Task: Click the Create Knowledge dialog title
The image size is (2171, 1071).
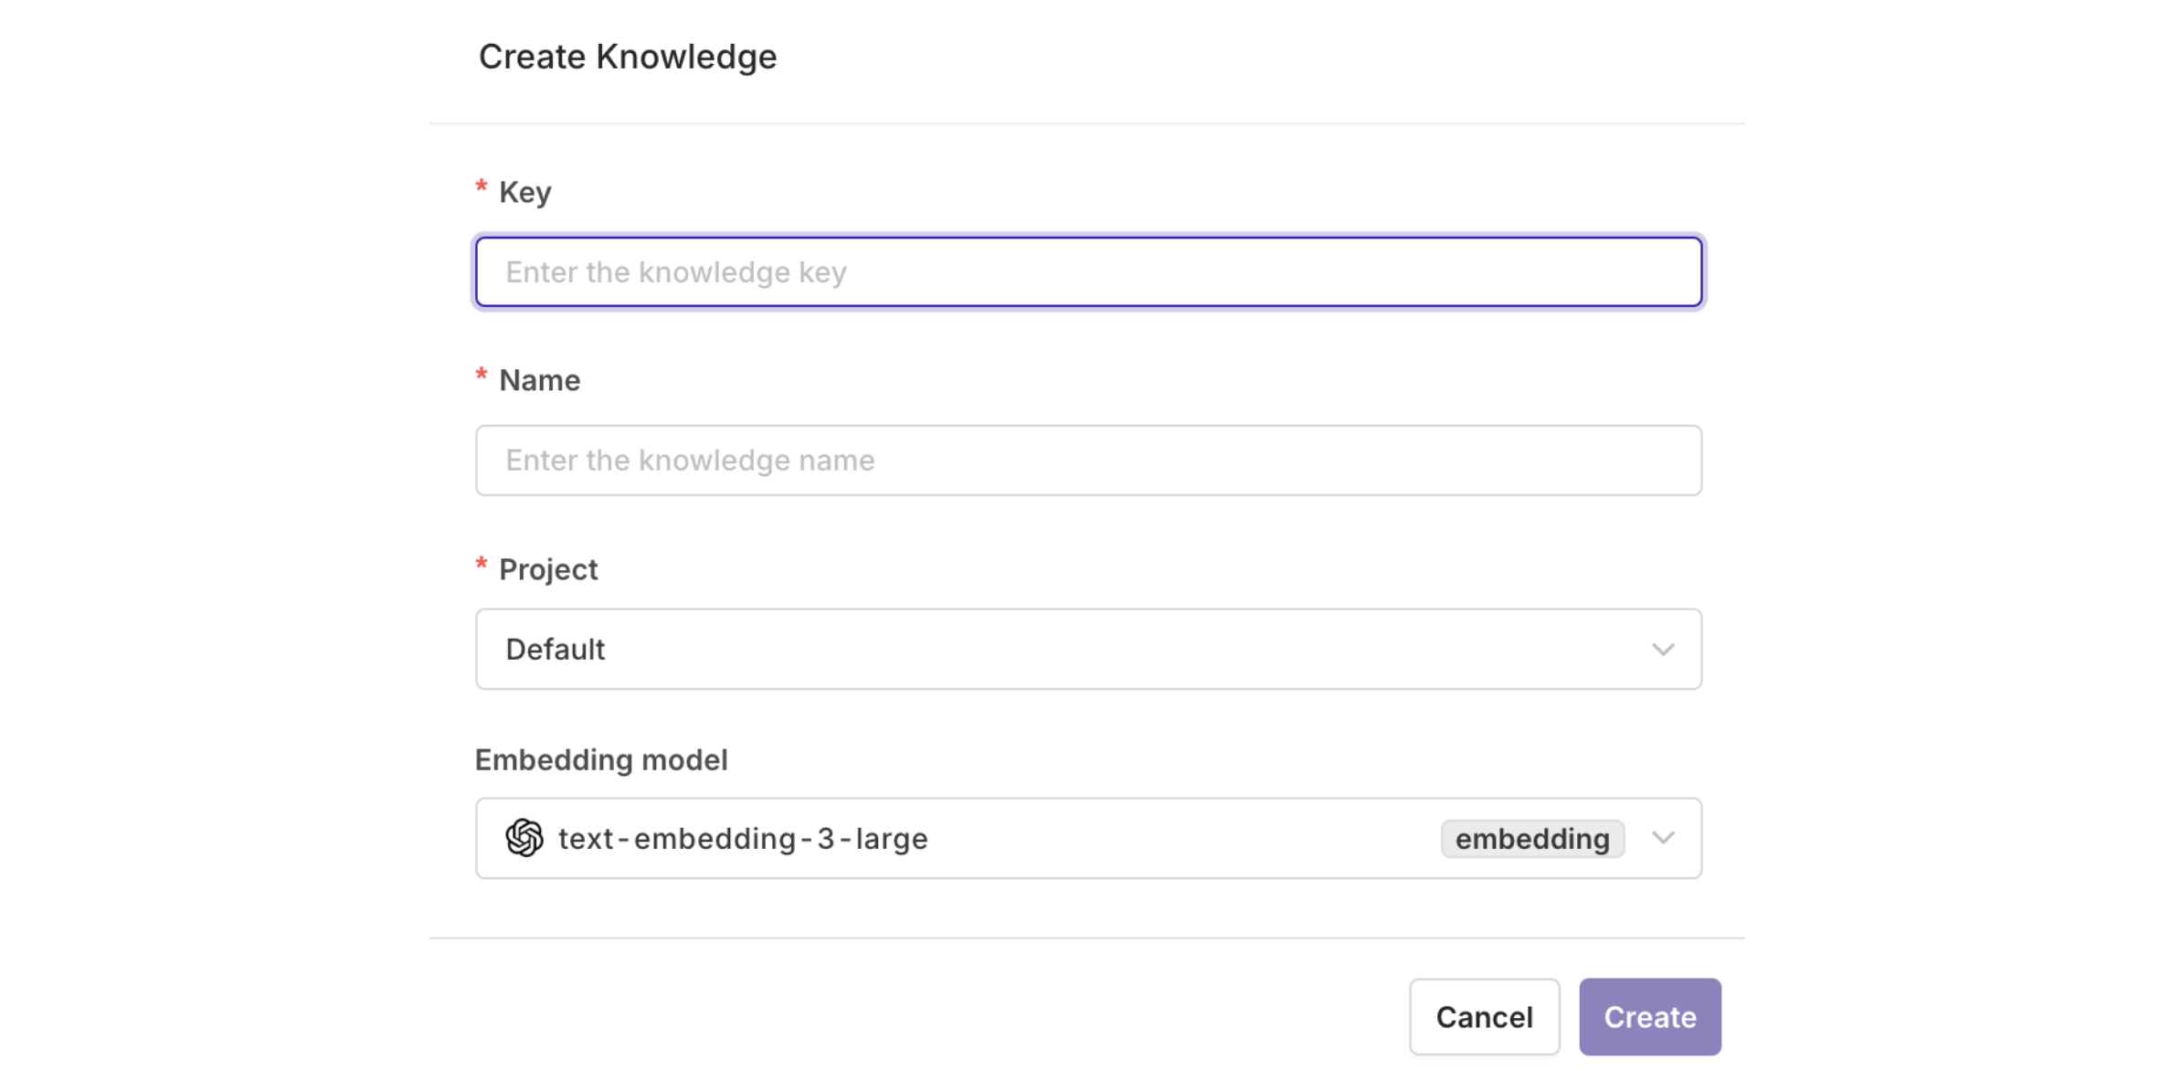Action: coord(628,57)
